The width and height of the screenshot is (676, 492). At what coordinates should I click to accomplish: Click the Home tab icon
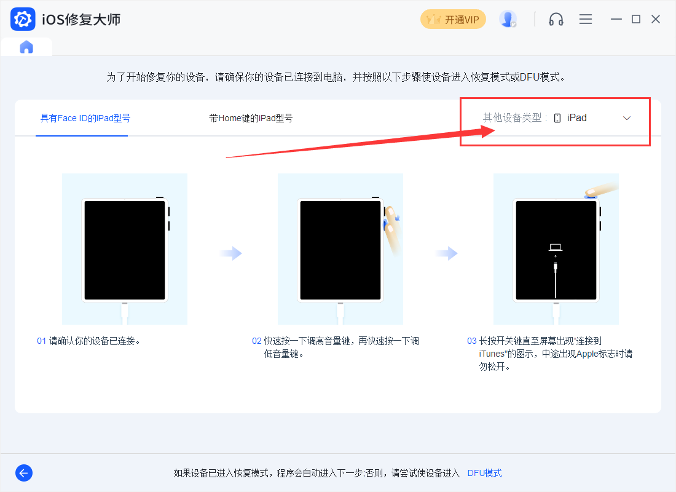click(26, 47)
